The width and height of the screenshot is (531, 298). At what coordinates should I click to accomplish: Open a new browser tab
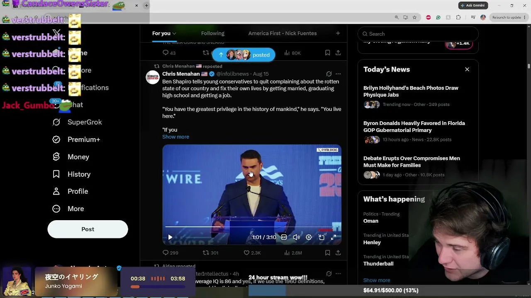[x=146, y=5]
